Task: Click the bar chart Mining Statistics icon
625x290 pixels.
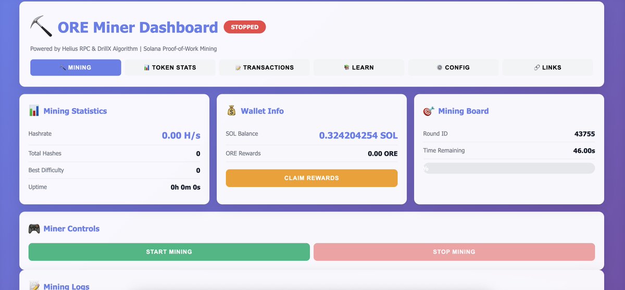Action: point(34,111)
